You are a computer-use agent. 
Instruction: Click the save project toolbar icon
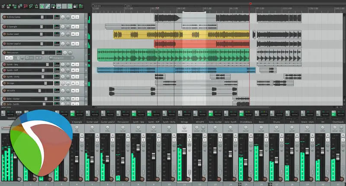pyautogui.click(x=14, y=6)
